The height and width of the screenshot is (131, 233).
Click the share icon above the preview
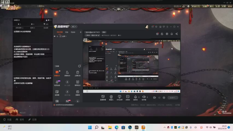pyautogui.click(x=176, y=34)
